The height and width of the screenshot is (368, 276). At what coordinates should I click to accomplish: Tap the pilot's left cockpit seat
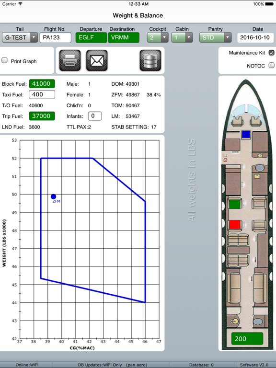pyautogui.click(x=237, y=121)
